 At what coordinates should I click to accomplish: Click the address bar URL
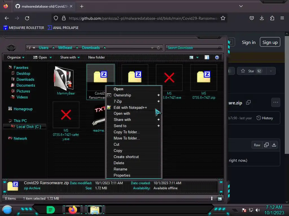(x=143, y=18)
